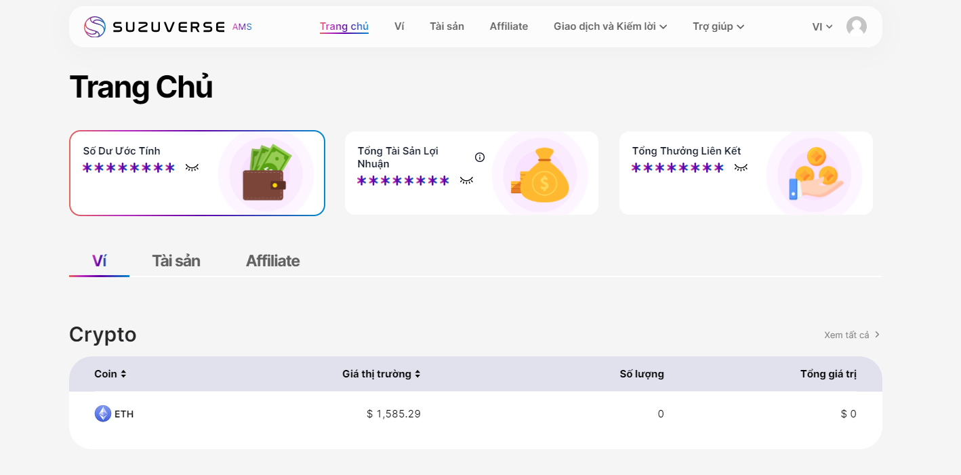Click the info icon beside Tổng Tài Sản Lợi Nhuận
This screenshot has width=961, height=475.
click(x=480, y=157)
